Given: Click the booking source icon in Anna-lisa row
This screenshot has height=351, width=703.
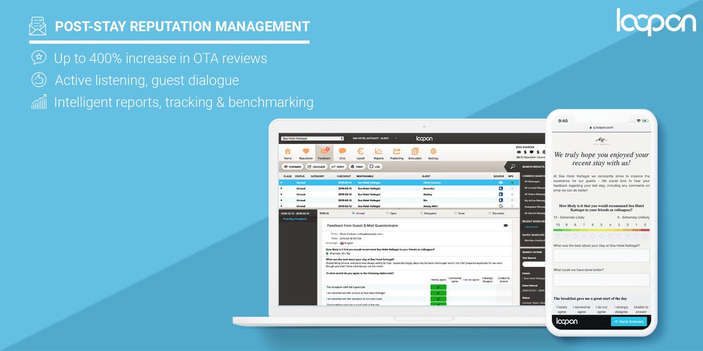Looking at the screenshot, I should [501, 188].
